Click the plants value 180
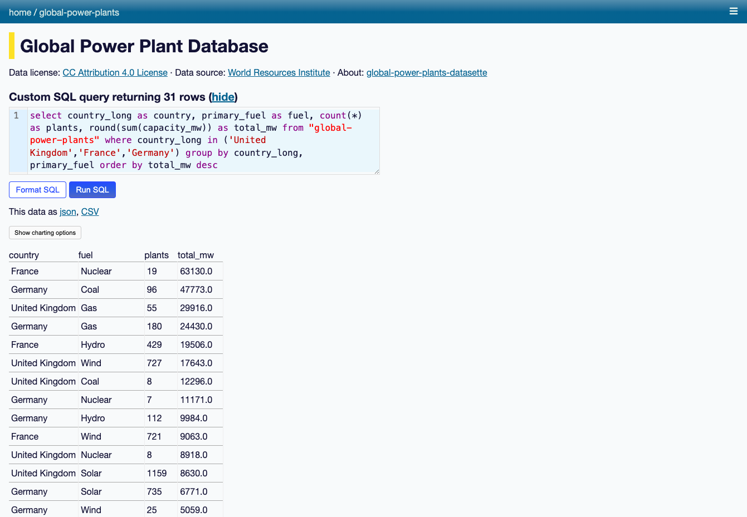The height and width of the screenshot is (517, 747). (160, 326)
